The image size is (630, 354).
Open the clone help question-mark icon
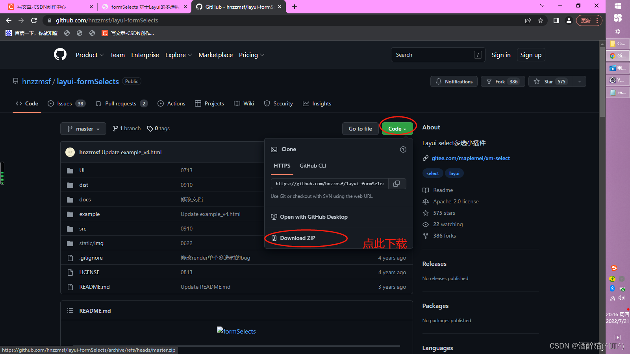click(403, 149)
